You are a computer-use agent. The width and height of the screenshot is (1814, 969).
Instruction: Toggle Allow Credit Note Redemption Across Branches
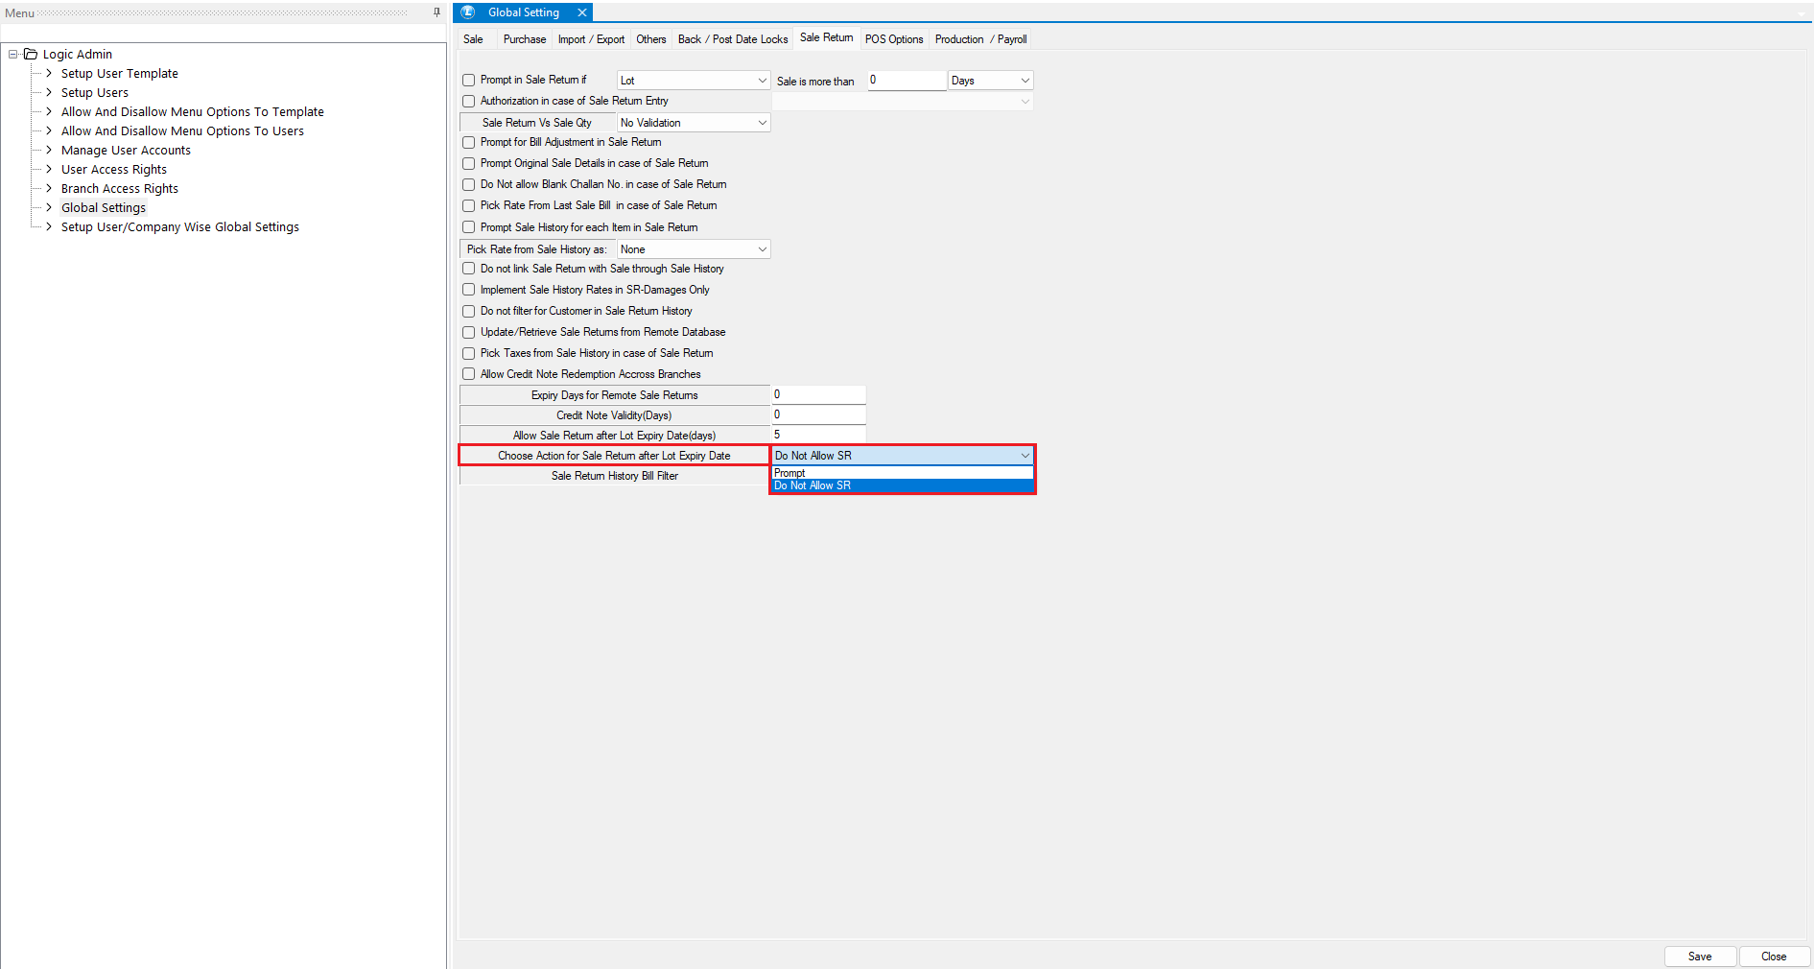(x=469, y=374)
